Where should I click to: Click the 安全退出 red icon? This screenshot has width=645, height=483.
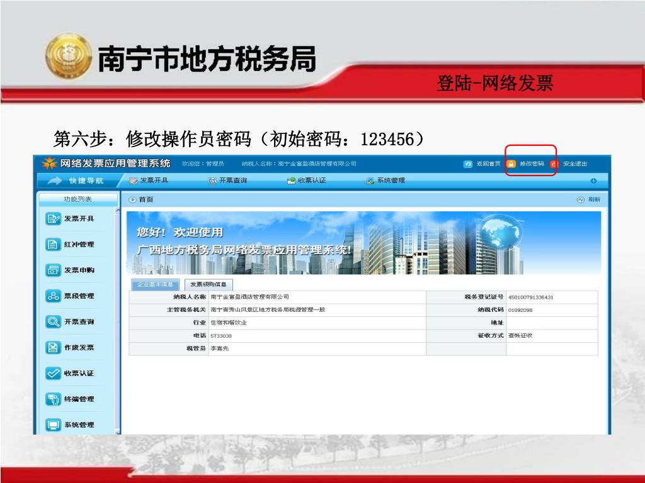click(554, 164)
